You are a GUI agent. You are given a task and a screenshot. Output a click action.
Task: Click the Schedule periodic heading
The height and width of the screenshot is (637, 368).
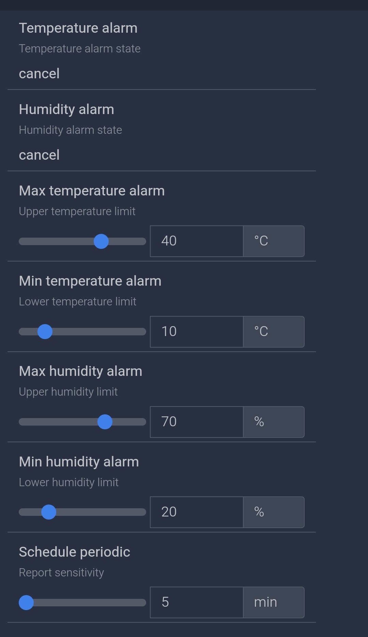[74, 552]
